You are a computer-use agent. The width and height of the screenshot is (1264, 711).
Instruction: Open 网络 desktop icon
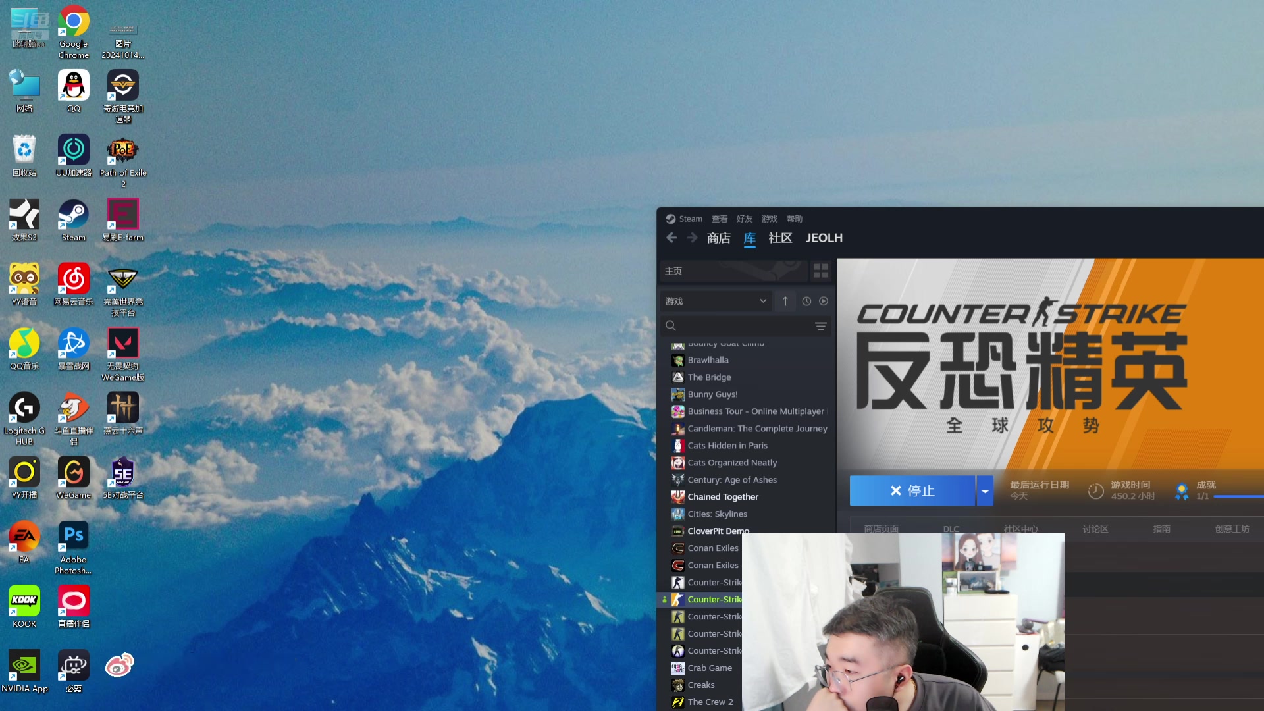[x=24, y=91]
